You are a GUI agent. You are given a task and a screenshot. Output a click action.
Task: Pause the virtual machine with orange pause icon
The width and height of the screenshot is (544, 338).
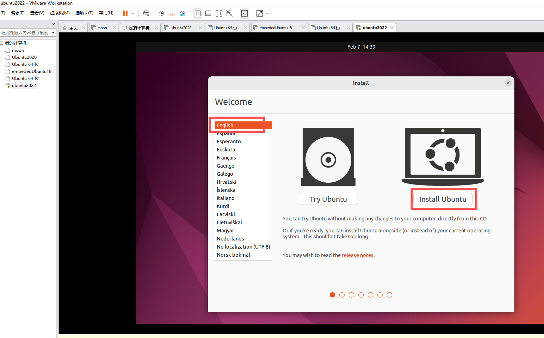pyautogui.click(x=125, y=13)
